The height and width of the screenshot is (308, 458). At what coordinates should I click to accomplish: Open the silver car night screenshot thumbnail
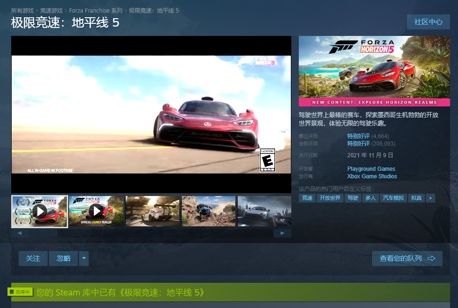tap(264, 211)
